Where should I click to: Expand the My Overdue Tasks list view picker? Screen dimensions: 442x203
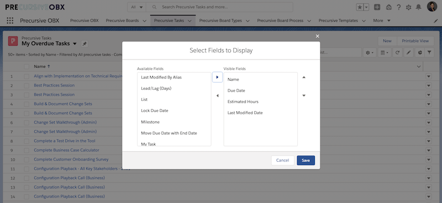coord(75,44)
